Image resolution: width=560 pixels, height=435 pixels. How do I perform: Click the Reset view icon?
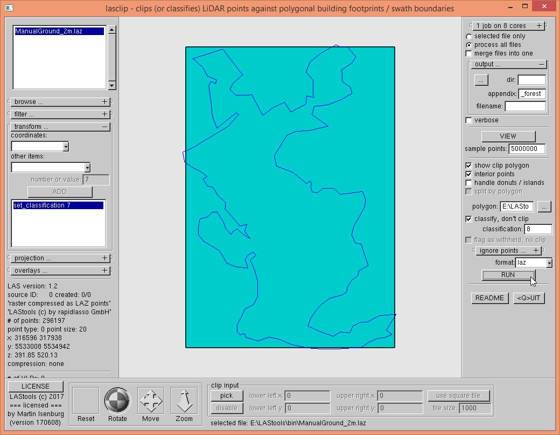tap(86, 401)
